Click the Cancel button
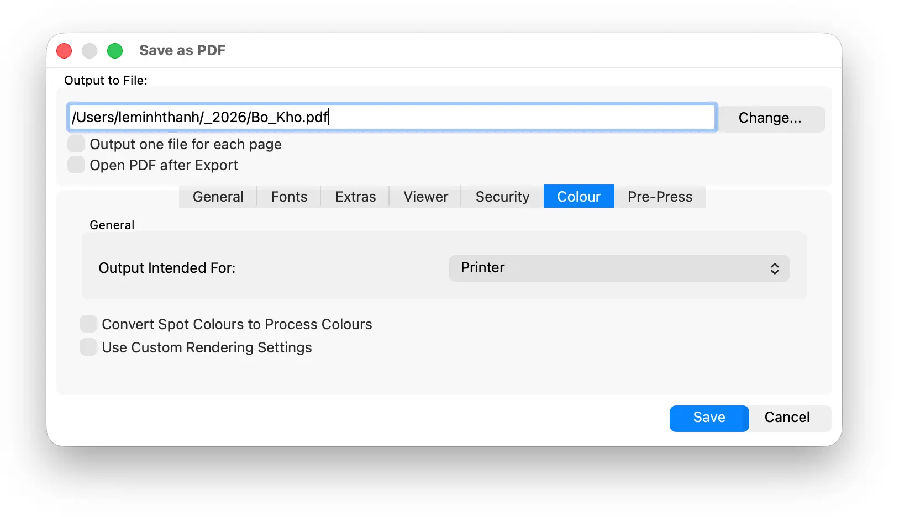 787,418
